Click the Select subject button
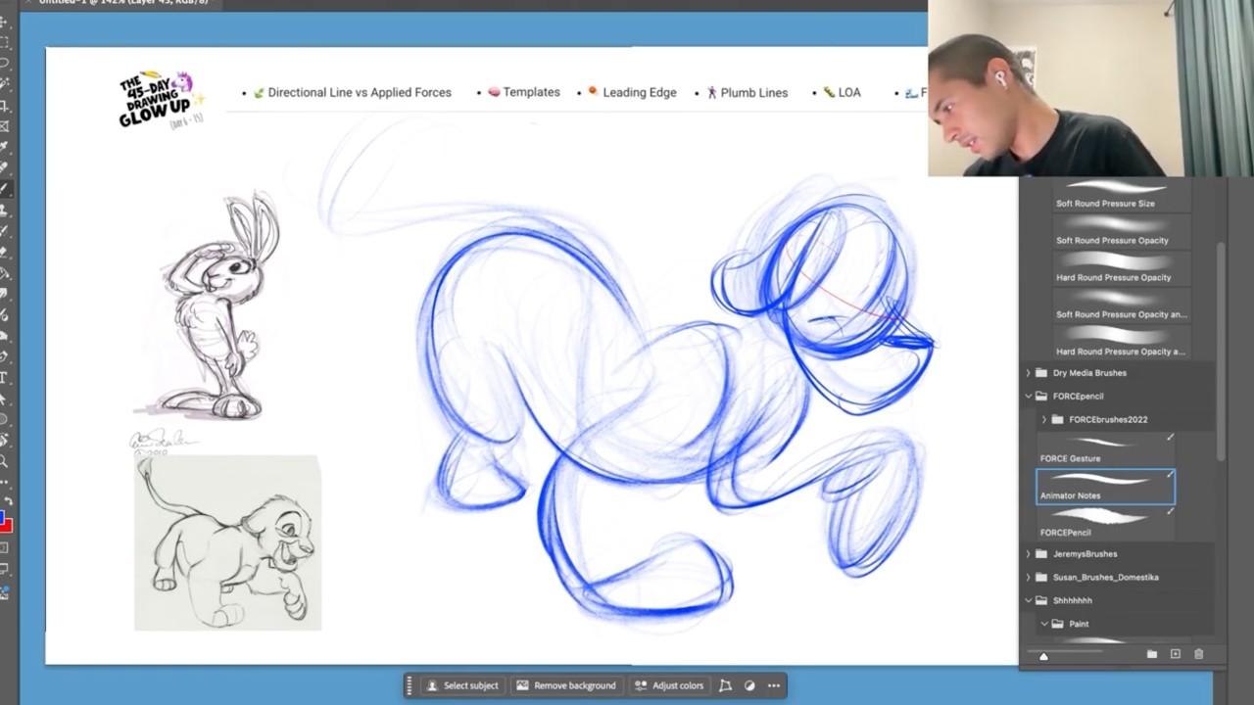 tap(461, 685)
